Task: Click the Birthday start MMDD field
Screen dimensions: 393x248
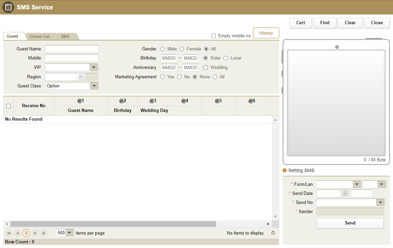Action: tap(169, 58)
